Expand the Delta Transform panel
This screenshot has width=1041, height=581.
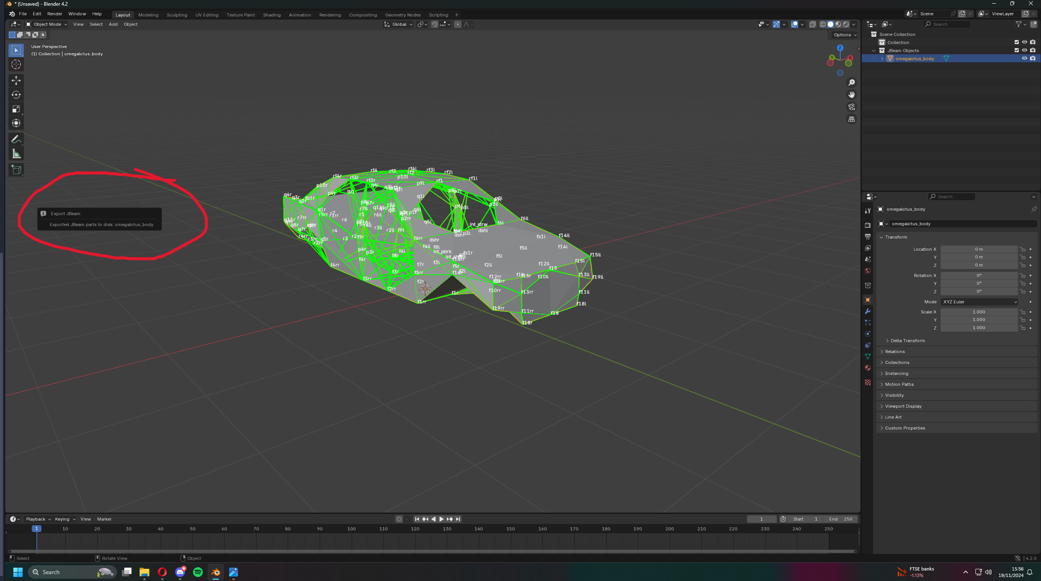pos(907,341)
